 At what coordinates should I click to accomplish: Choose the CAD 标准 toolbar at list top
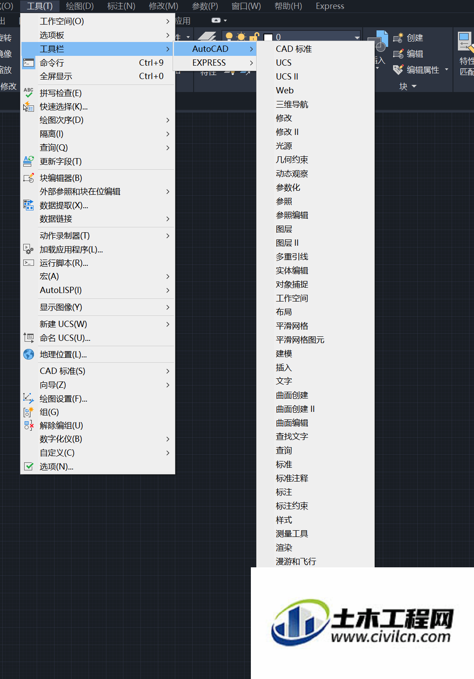click(x=315, y=49)
